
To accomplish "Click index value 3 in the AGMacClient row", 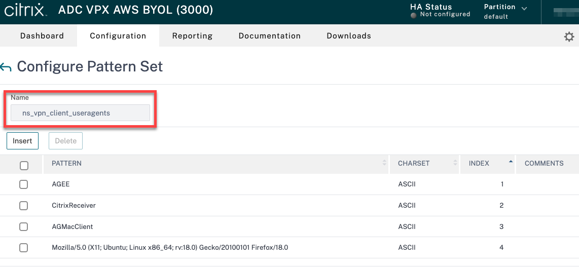I will pos(501,226).
